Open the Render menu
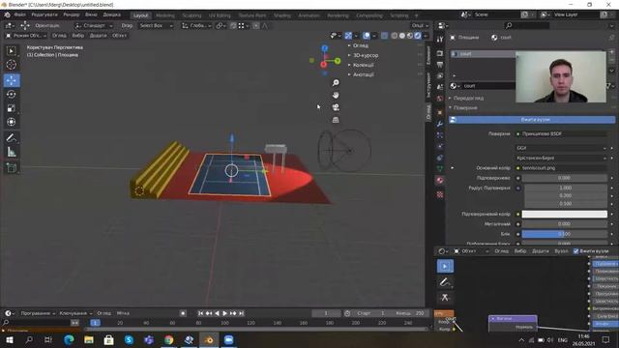Screen dimensions: 619x348 72,14
